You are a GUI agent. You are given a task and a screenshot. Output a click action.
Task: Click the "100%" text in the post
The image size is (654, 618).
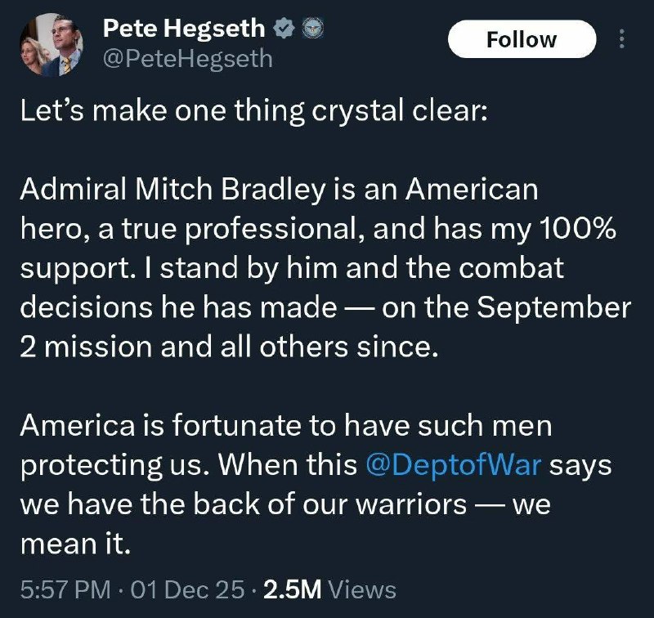click(578, 229)
